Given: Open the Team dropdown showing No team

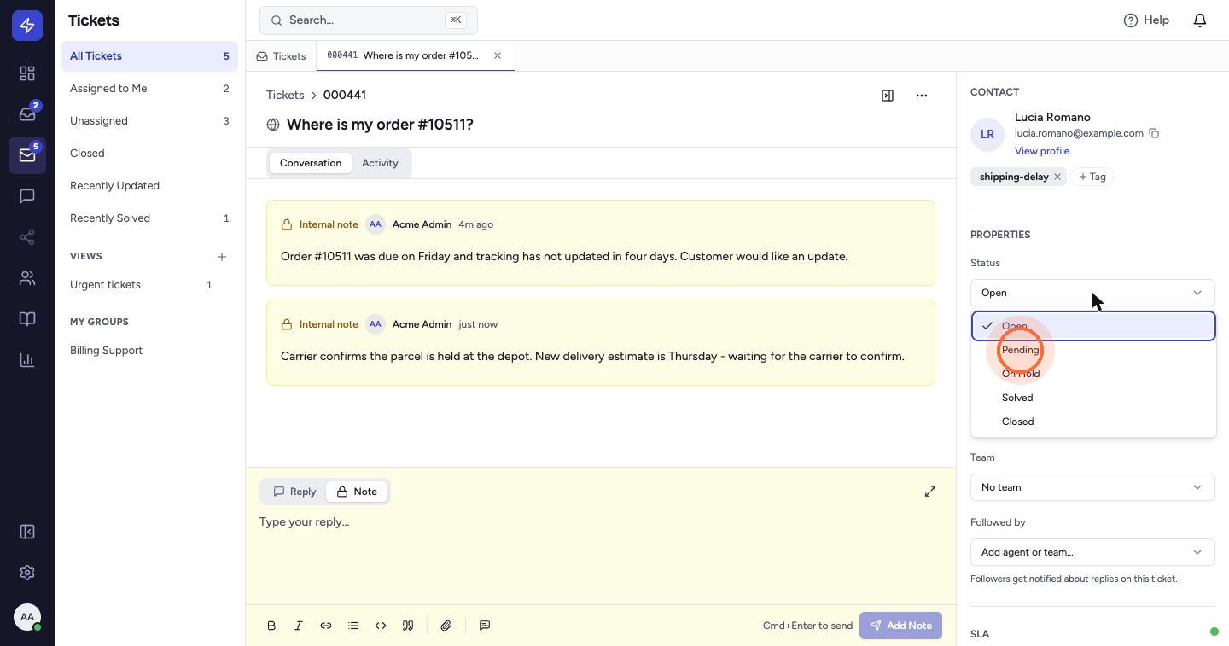Looking at the screenshot, I should click(1092, 487).
